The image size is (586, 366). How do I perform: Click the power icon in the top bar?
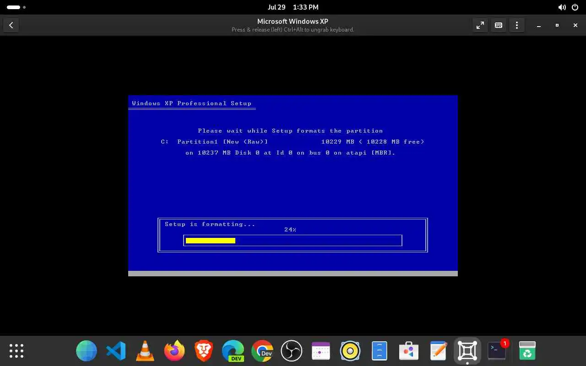[575, 7]
